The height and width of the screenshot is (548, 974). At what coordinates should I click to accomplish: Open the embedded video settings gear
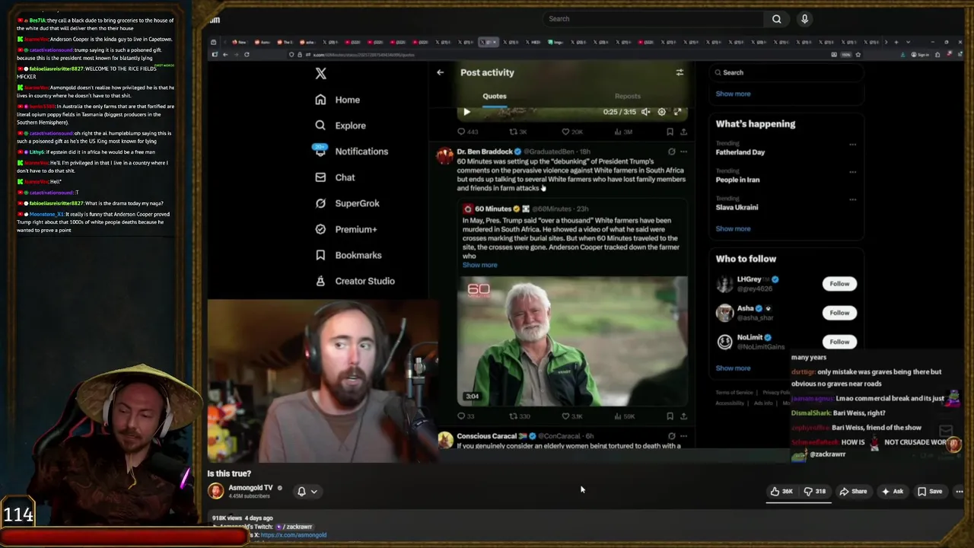coord(661,112)
